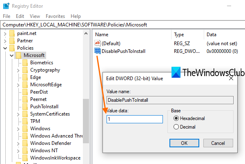Click the Windows key folder icon
This screenshot has height=164, width=245.
click(25, 129)
